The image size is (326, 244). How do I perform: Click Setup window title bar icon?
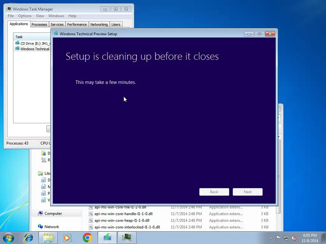tap(56, 33)
